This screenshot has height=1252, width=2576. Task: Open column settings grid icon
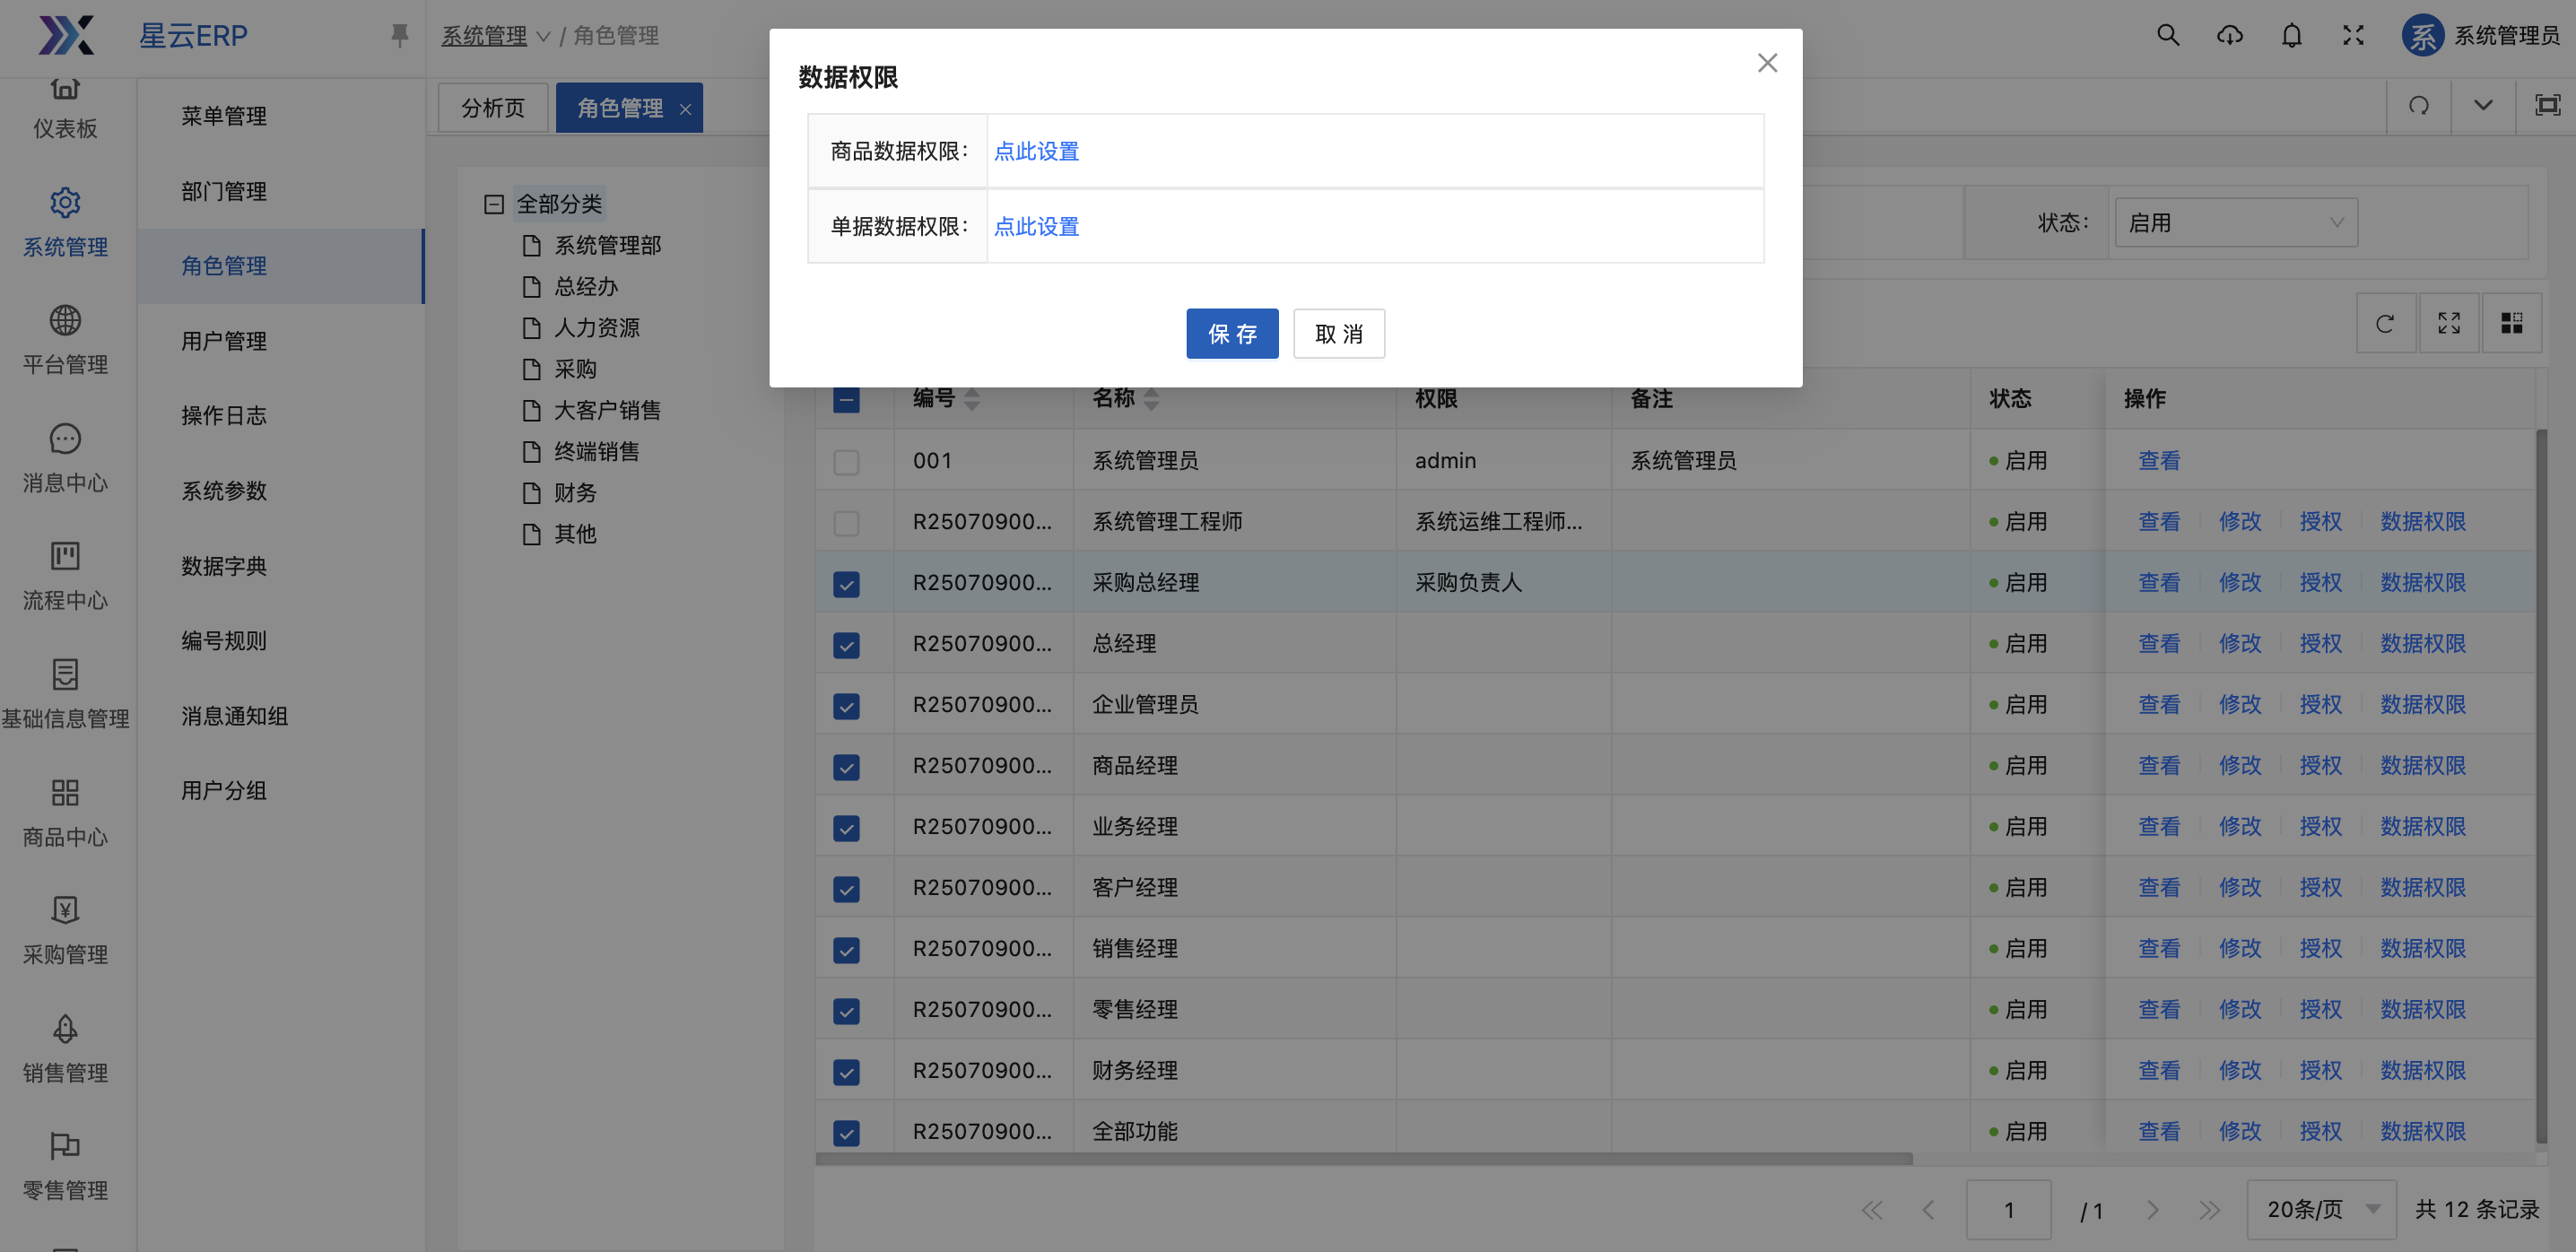2511,323
